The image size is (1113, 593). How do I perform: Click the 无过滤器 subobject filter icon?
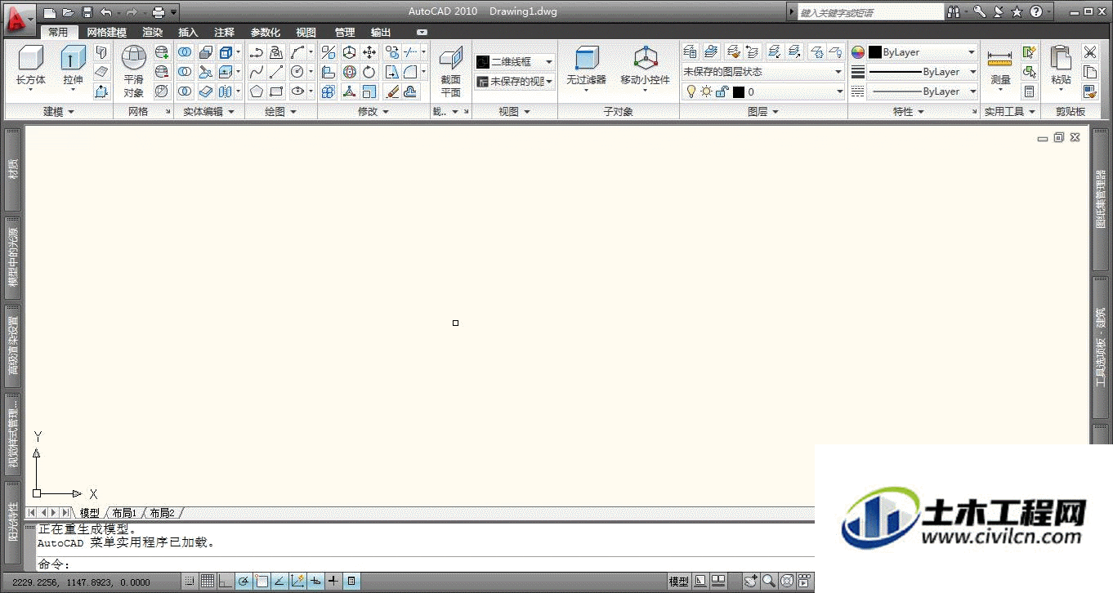[x=587, y=67]
